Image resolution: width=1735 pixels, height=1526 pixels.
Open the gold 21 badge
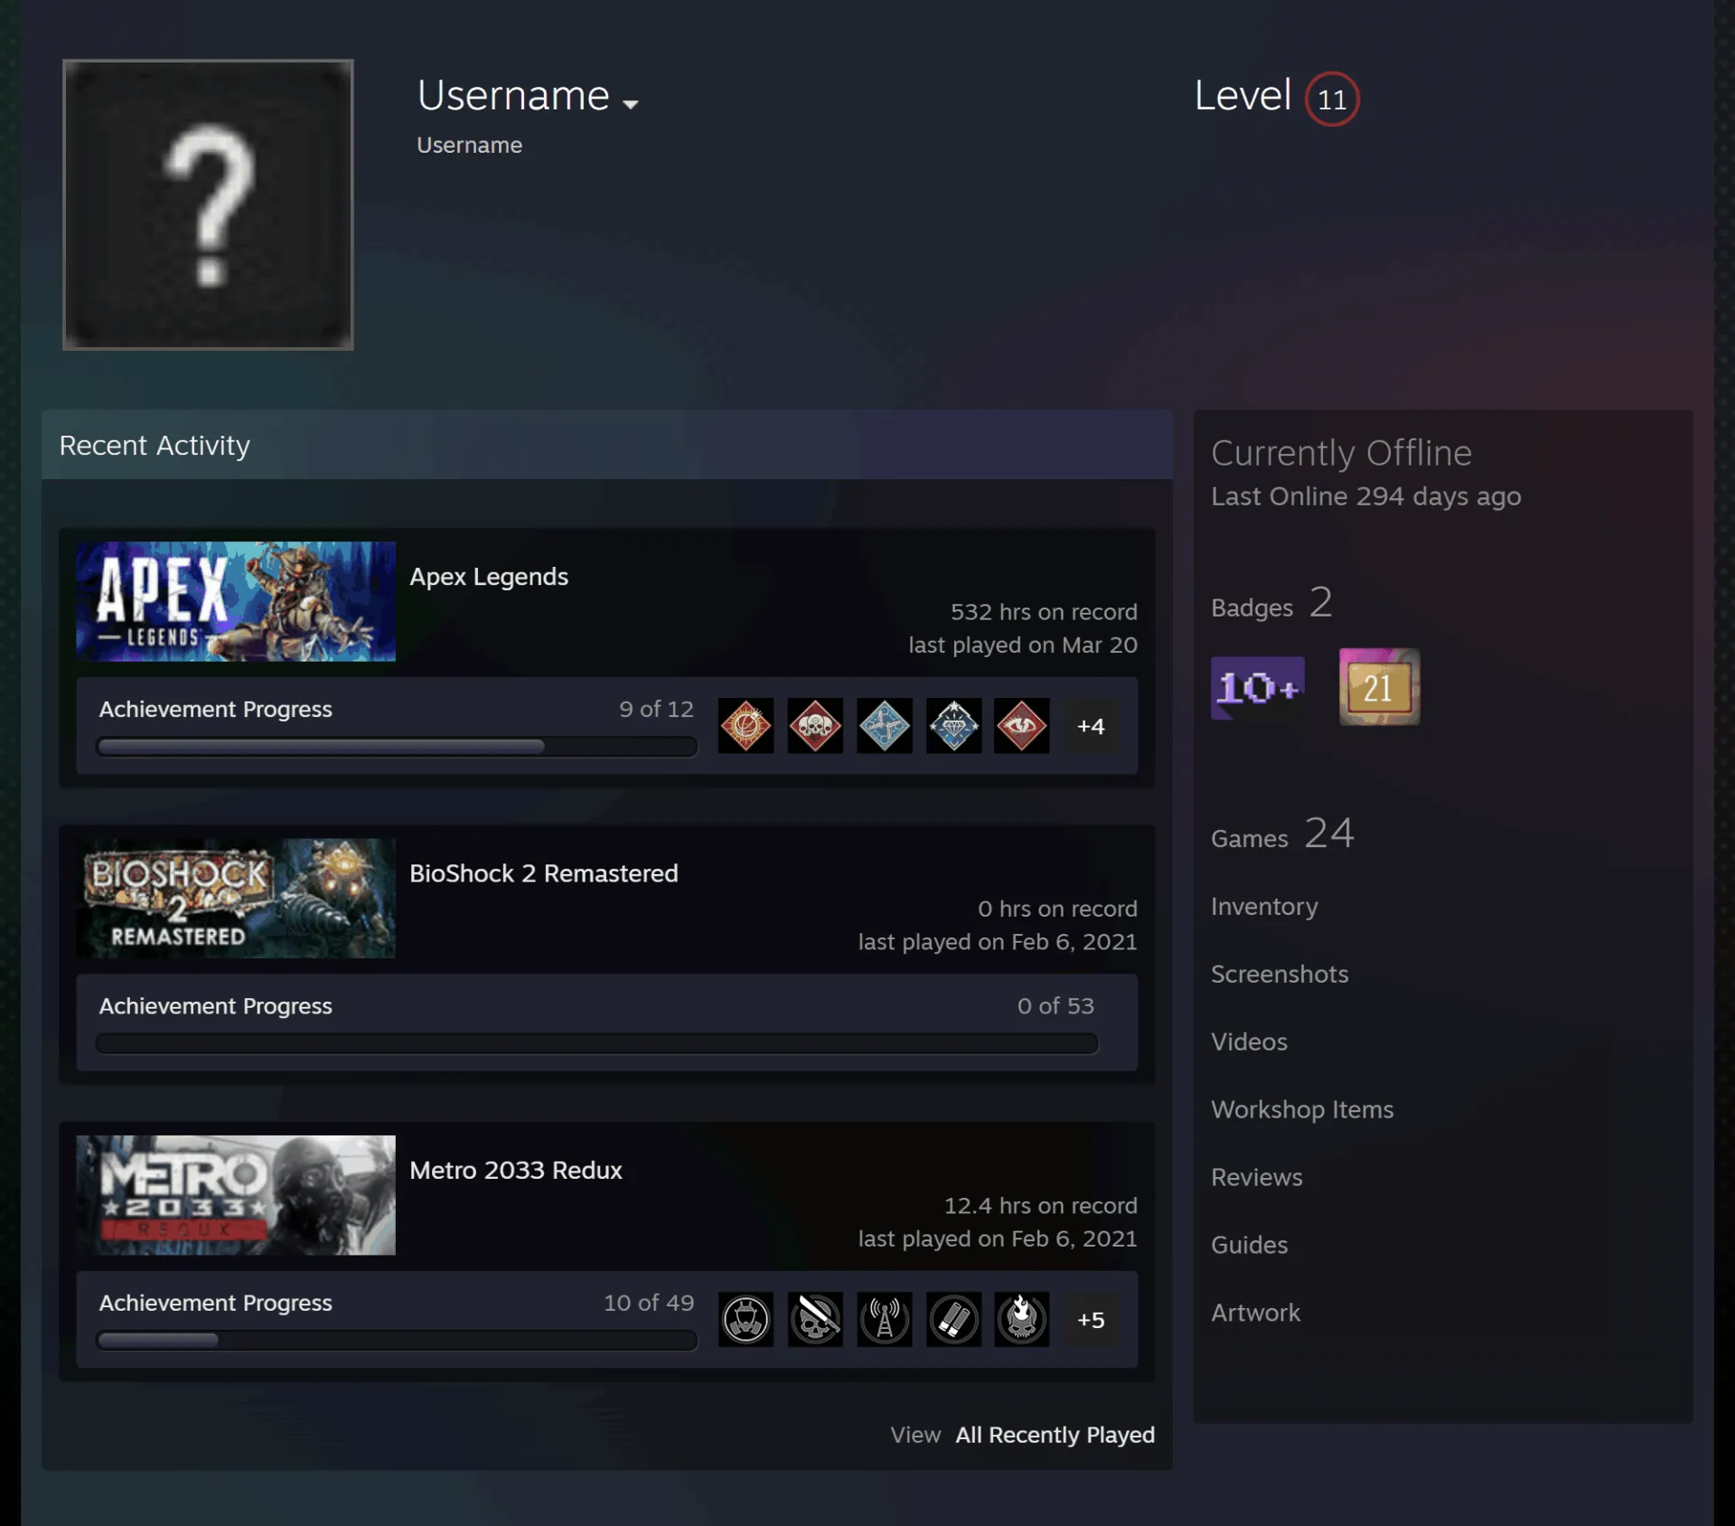point(1379,687)
